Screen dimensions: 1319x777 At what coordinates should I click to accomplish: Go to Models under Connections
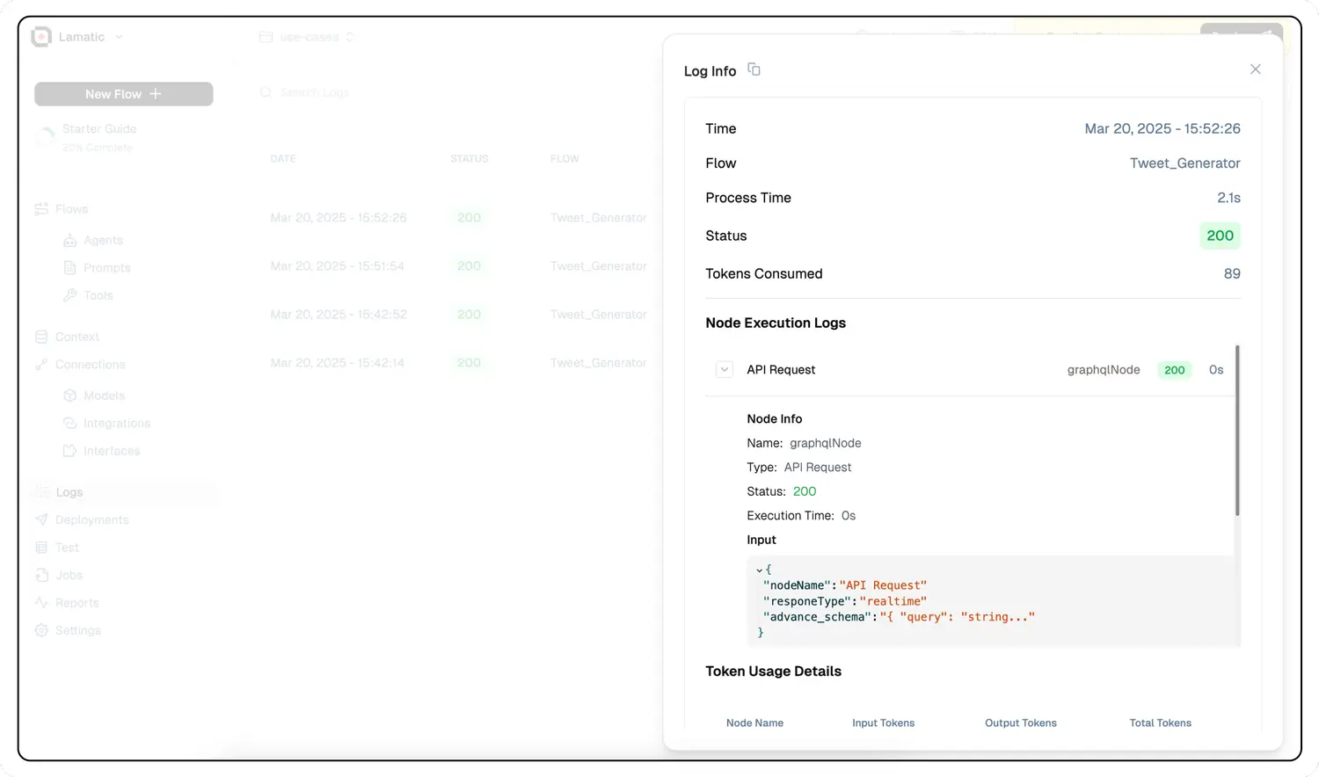click(104, 396)
